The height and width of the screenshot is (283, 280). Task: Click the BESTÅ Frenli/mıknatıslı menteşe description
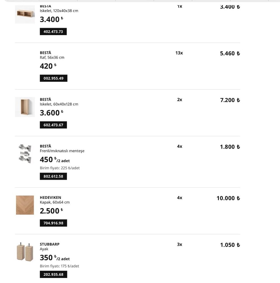tap(62, 151)
